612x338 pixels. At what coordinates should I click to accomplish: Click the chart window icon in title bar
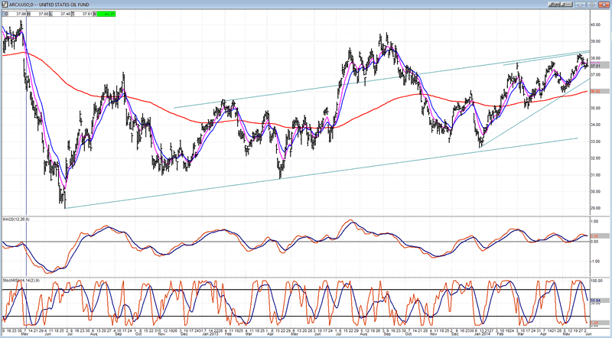[5, 5]
